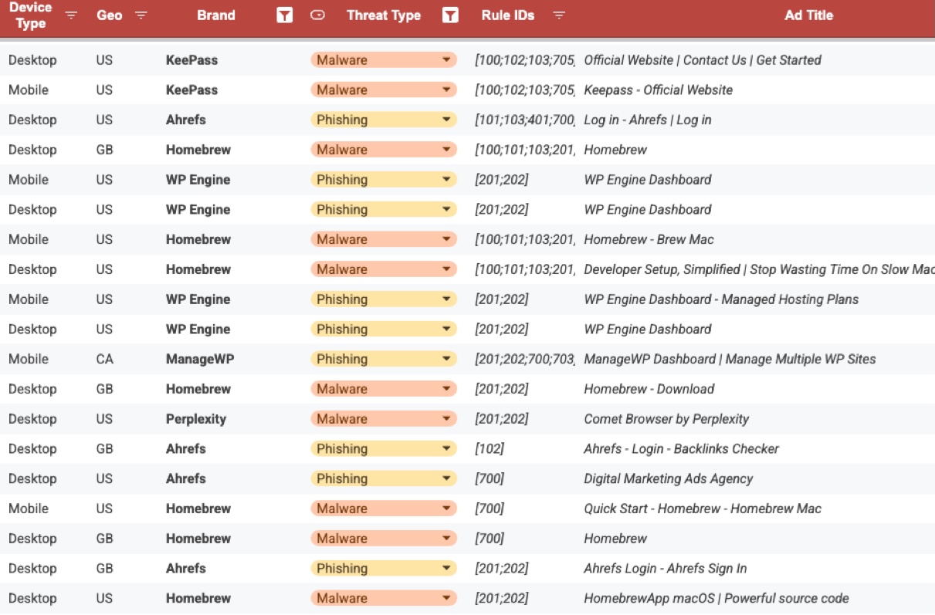The width and height of the screenshot is (935, 615).
Task: Open the Geo column filter icon
Action: pos(141,15)
